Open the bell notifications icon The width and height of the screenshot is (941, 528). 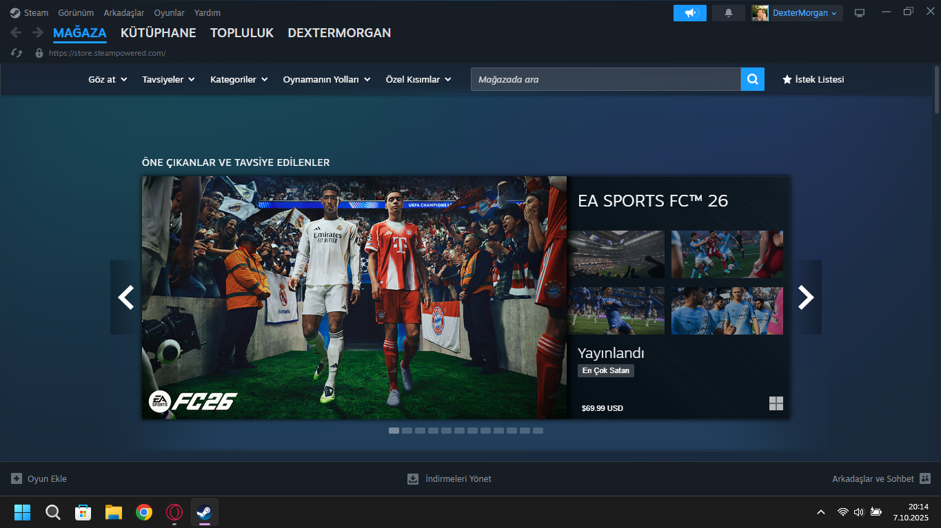point(729,13)
